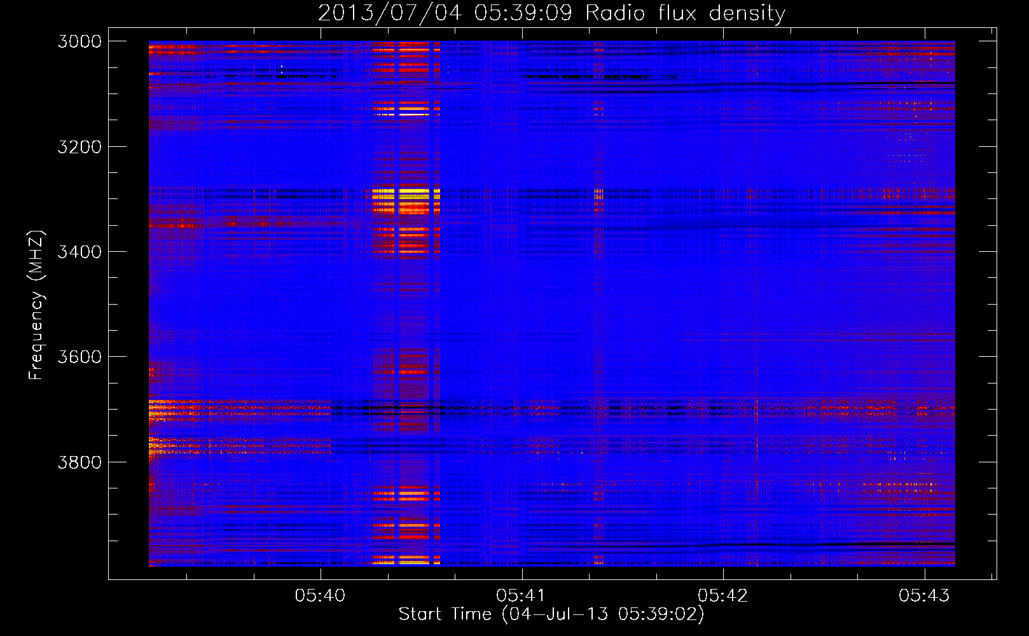This screenshot has width=1029, height=636.
Task: Select the 3000 frequency tick label
Action: [x=79, y=41]
